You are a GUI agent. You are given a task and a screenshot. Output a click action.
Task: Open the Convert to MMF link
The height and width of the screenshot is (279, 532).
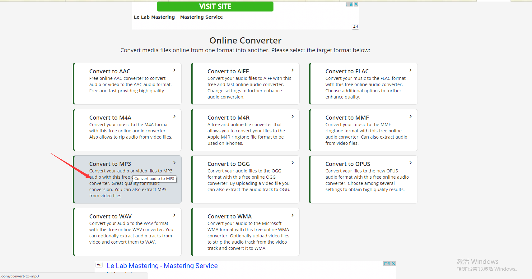347,118
